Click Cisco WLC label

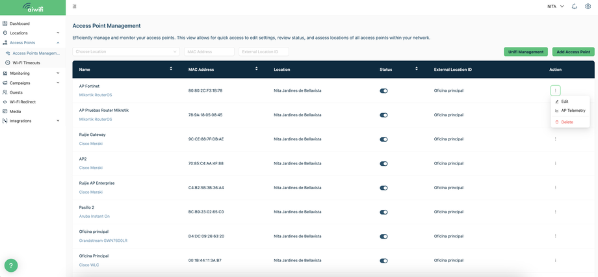[89, 265]
